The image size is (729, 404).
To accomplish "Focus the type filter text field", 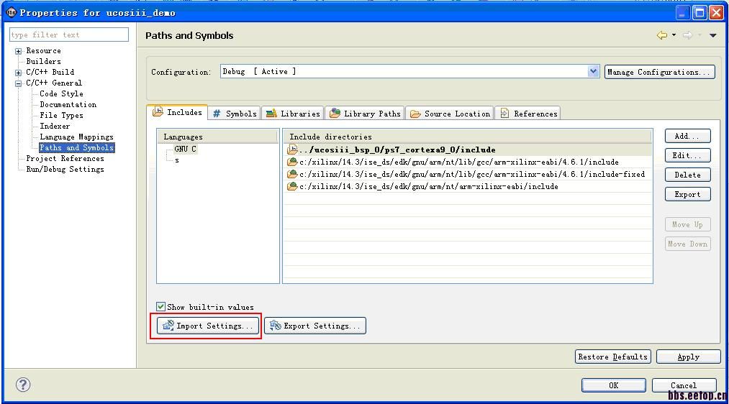I will pyautogui.click(x=69, y=35).
